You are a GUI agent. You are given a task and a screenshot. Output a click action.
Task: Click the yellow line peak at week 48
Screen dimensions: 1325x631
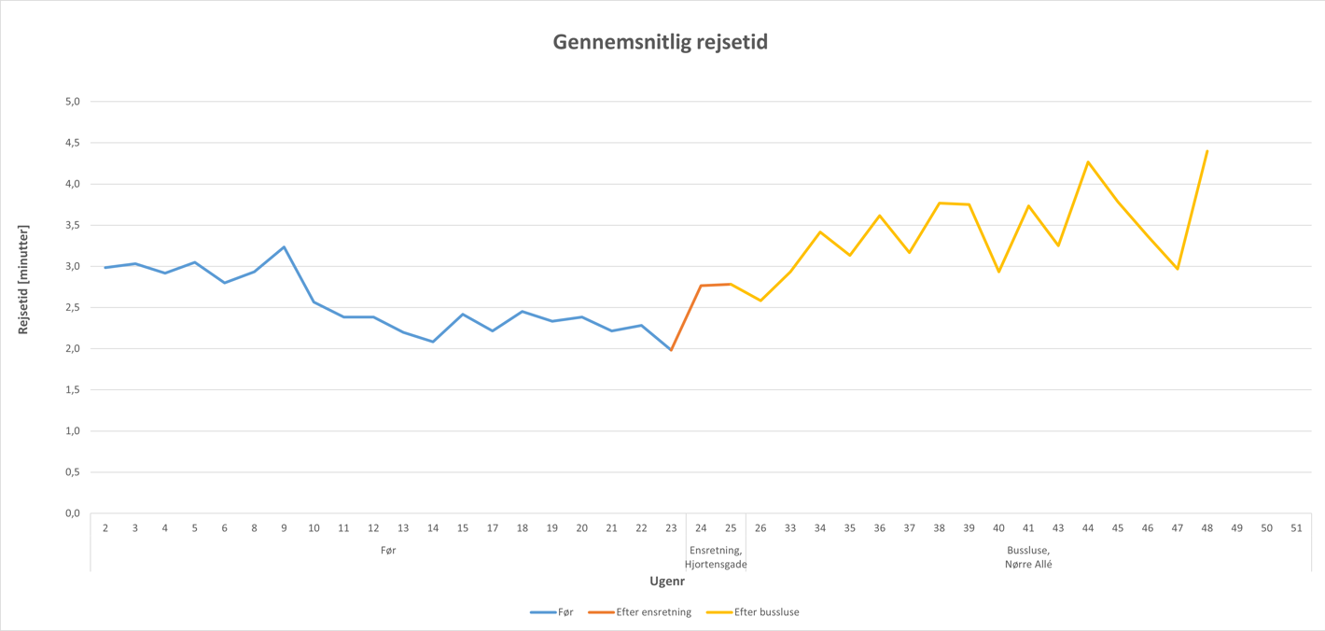click(1207, 150)
